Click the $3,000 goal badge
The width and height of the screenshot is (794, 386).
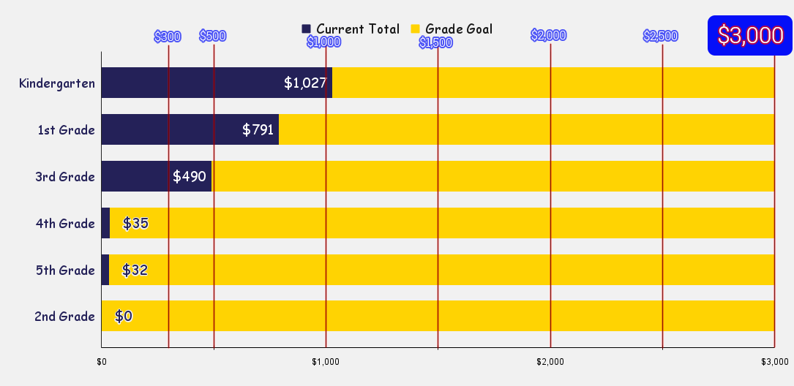coord(750,36)
